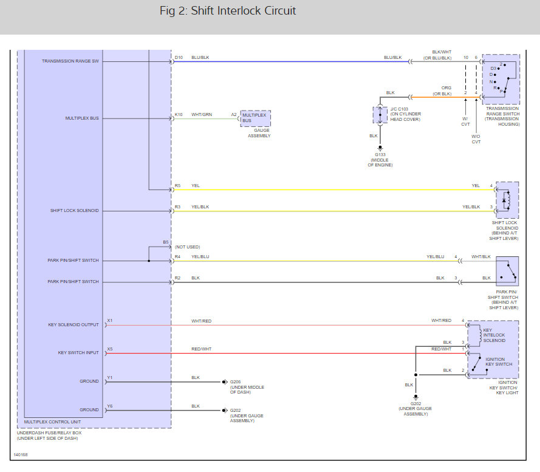The height and width of the screenshot is (472, 540).
Task: Click the R5 connector pin label
Action: click(177, 185)
